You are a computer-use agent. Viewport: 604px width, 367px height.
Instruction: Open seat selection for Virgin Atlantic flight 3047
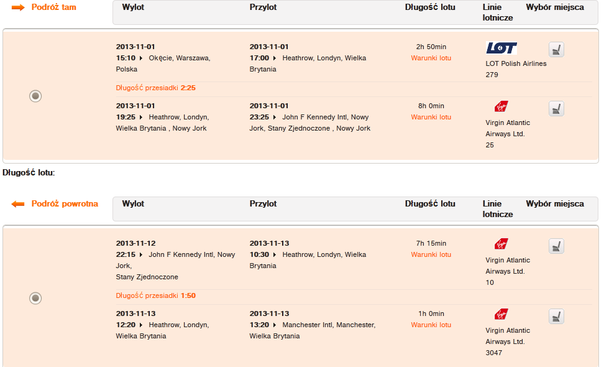[x=556, y=317]
